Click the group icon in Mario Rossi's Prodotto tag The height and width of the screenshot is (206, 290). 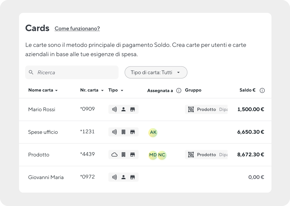point(191,109)
